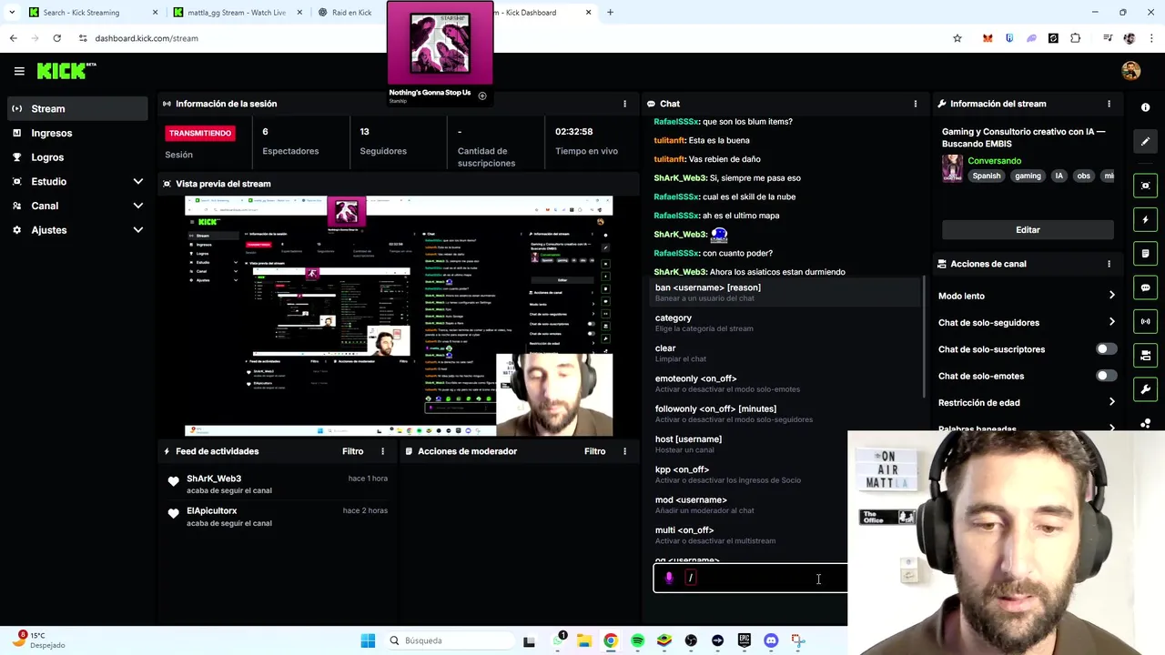The height and width of the screenshot is (655, 1165).
Task: Switch to Search - Kick Streaming tab
Action: pos(91,13)
